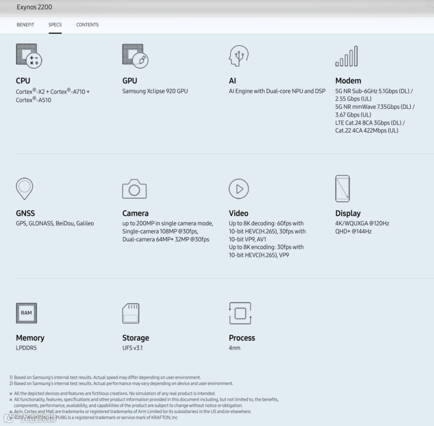434x426 pixels.
Task: Click '4K/WQUXGA @120Hz' text
Action: [x=362, y=223]
